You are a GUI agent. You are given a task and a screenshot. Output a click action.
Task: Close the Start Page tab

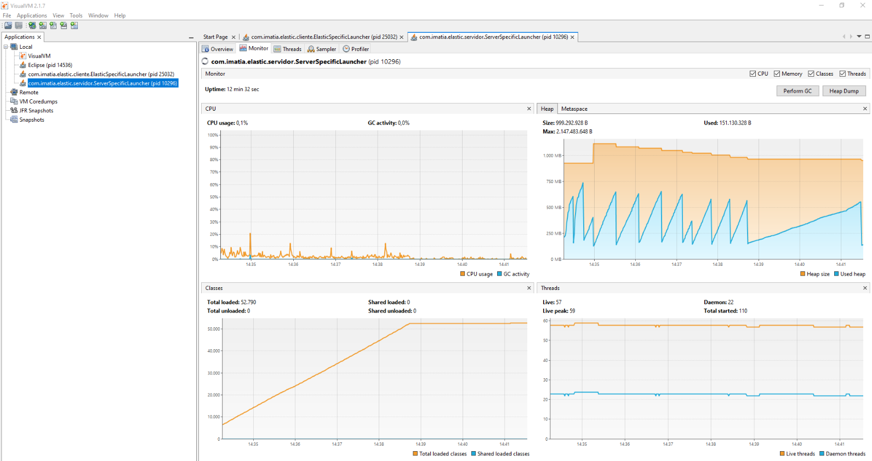(x=233, y=37)
